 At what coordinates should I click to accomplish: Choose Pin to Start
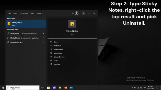click(x=57, y=46)
